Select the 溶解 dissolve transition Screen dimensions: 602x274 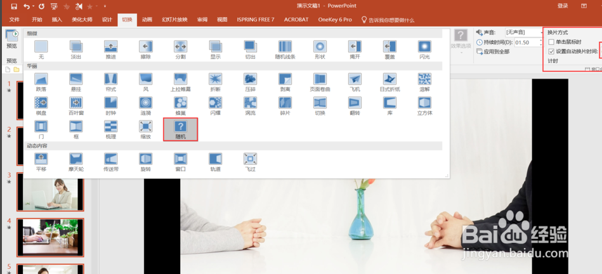coord(424,82)
